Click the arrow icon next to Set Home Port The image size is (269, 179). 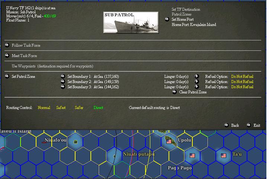click(167, 19)
